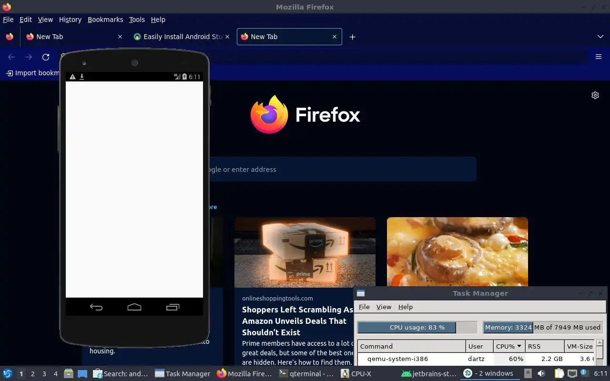Open the LXQt start menu icon
The width and height of the screenshot is (610, 381).
(x=8, y=374)
